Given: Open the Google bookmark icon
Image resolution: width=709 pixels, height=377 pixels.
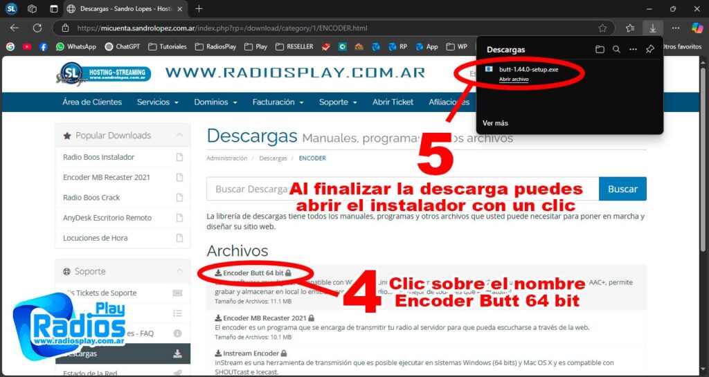Looking at the screenshot, I should pyautogui.click(x=10, y=46).
